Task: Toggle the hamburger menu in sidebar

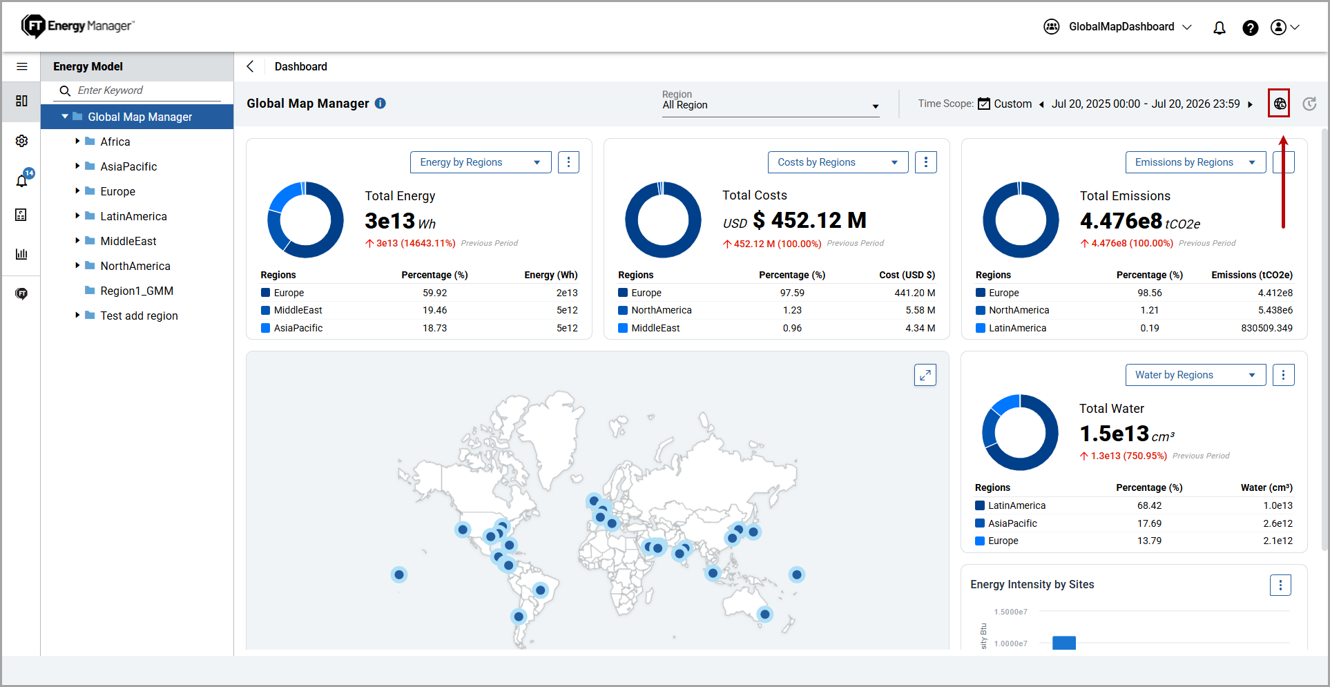Action: click(x=21, y=66)
